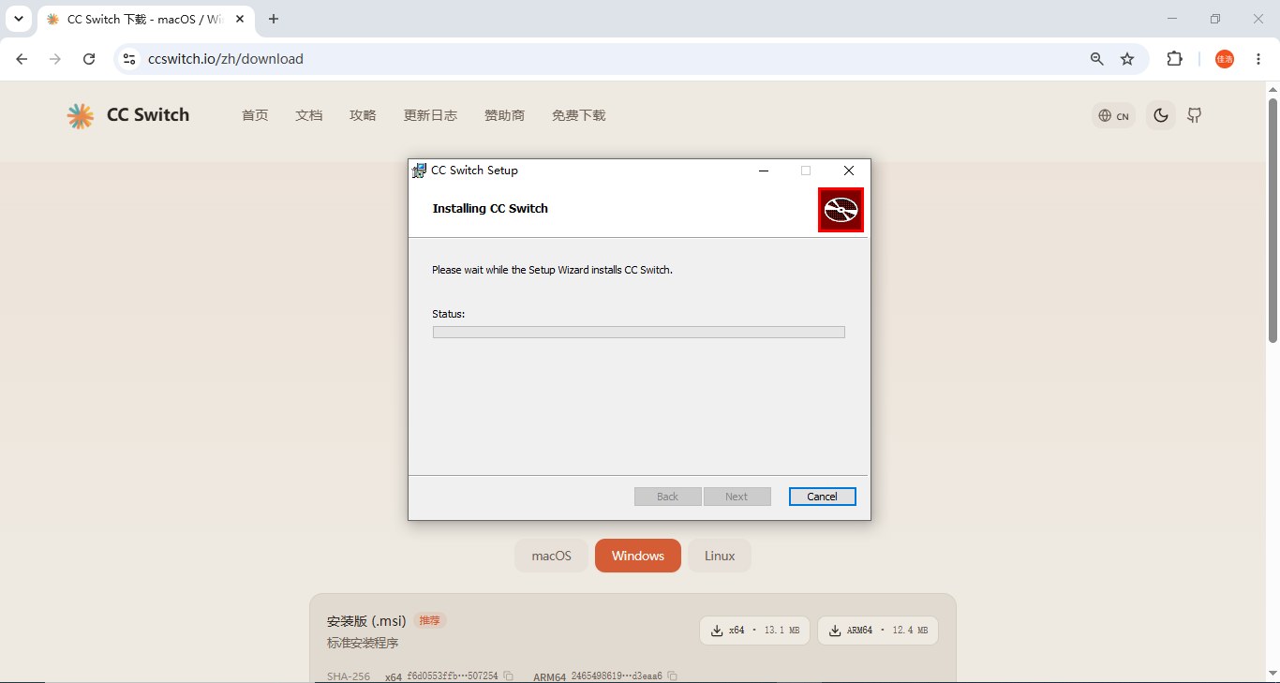This screenshot has width=1280, height=683.
Task: Open a new browser tab
Action: [x=274, y=19]
